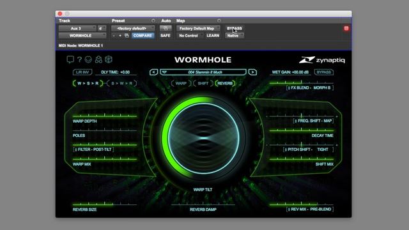
Task: Open the Aux 3 track selector
Action: pyautogui.click(x=77, y=28)
